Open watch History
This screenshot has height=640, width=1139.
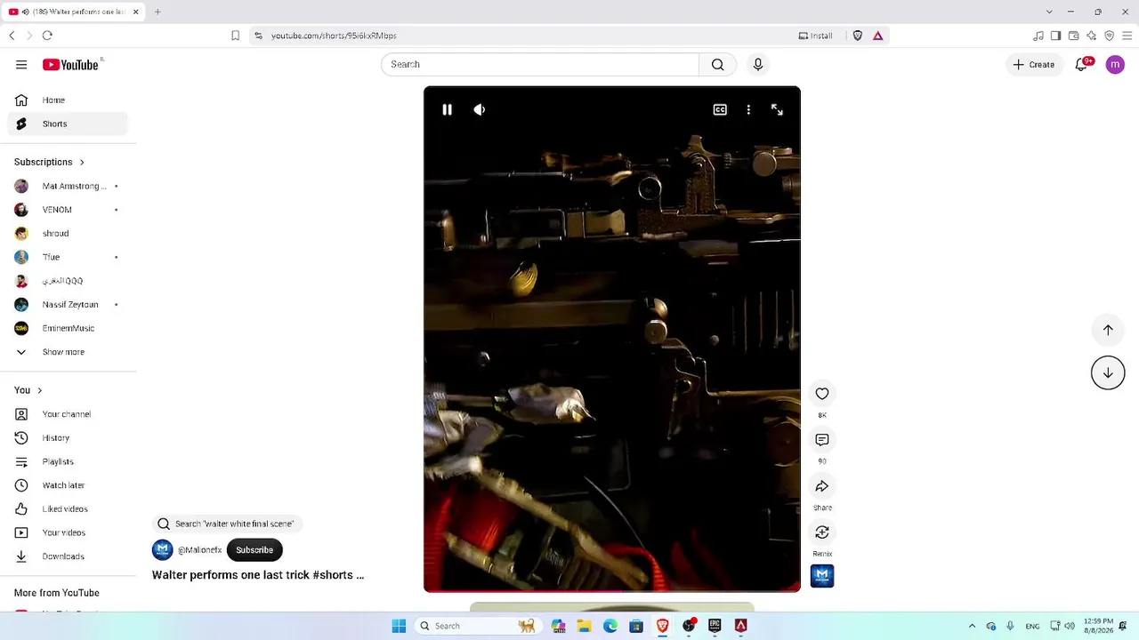pyautogui.click(x=68, y=438)
